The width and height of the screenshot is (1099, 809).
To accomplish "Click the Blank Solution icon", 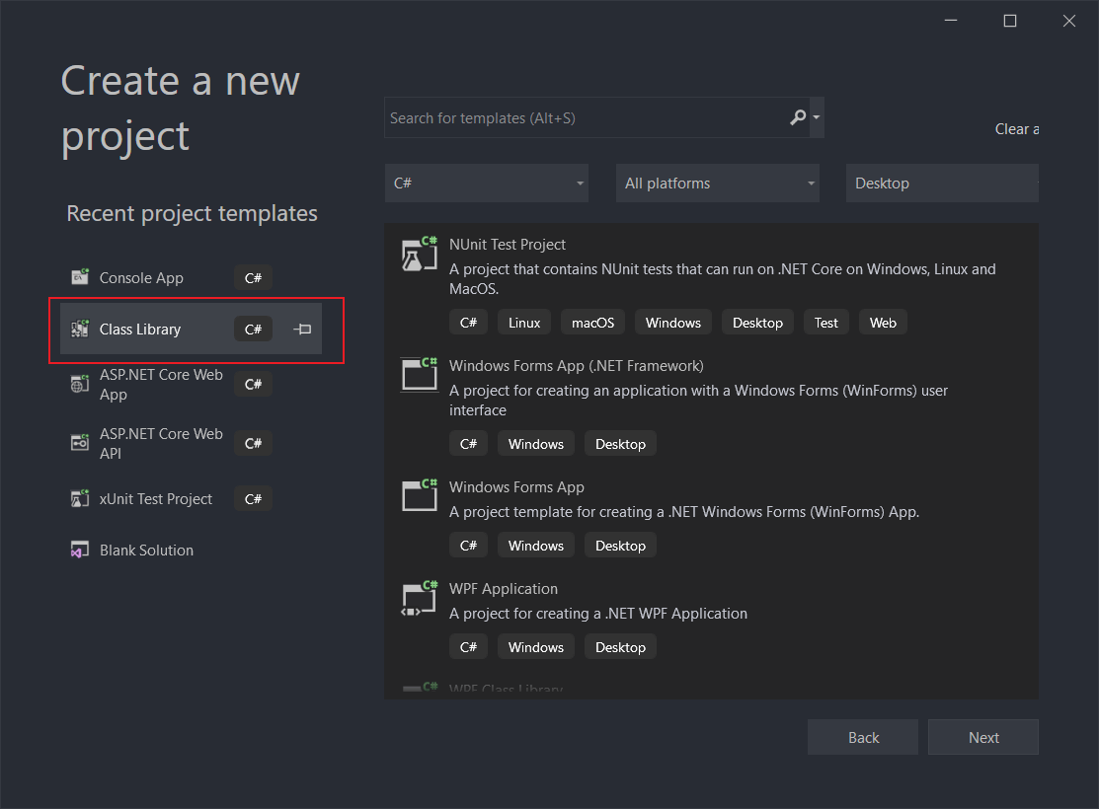I will pos(79,550).
